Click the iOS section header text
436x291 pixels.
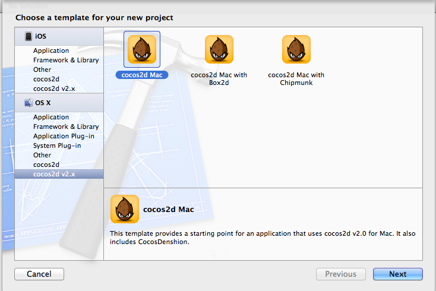point(40,36)
